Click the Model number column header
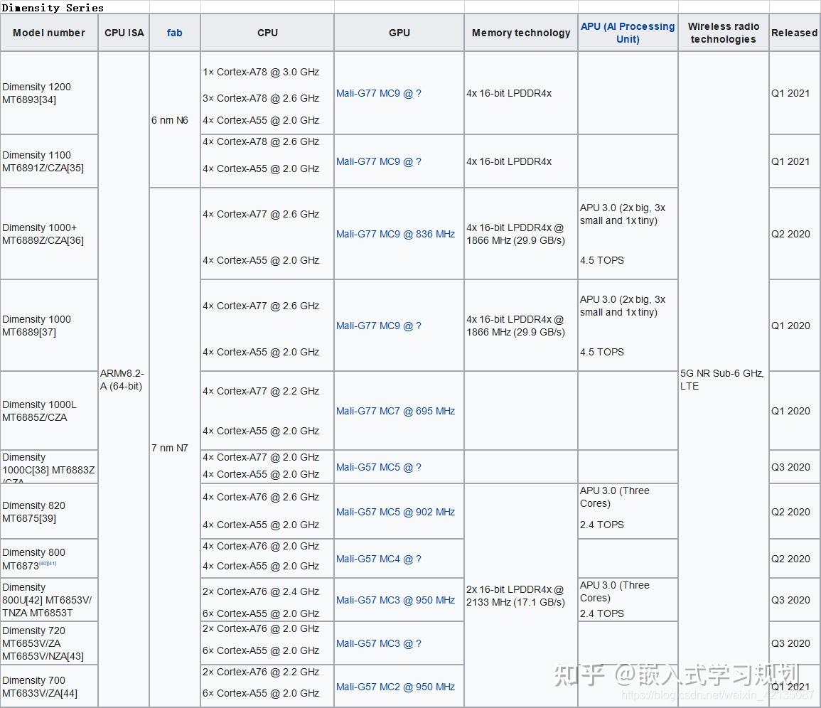The height and width of the screenshot is (708, 821). tap(48, 32)
